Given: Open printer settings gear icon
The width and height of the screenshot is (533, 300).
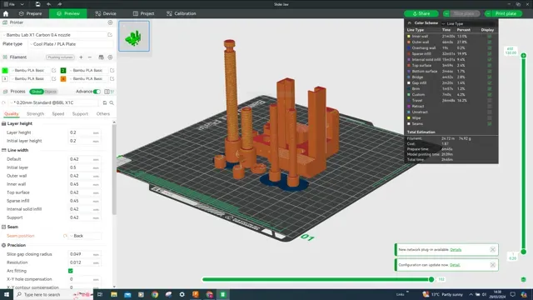Looking at the screenshot, I should pyautogui.click(x=110, y=22).
